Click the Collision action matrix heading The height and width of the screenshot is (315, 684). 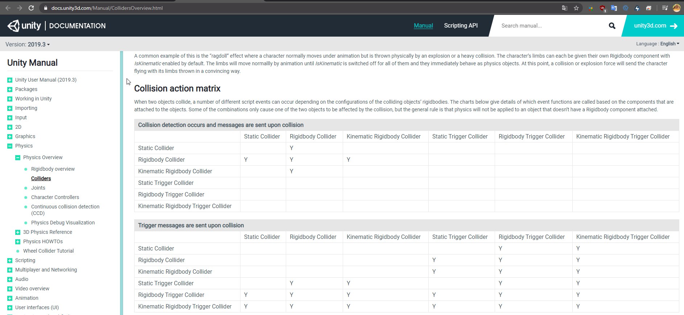(x=177, y=88)
